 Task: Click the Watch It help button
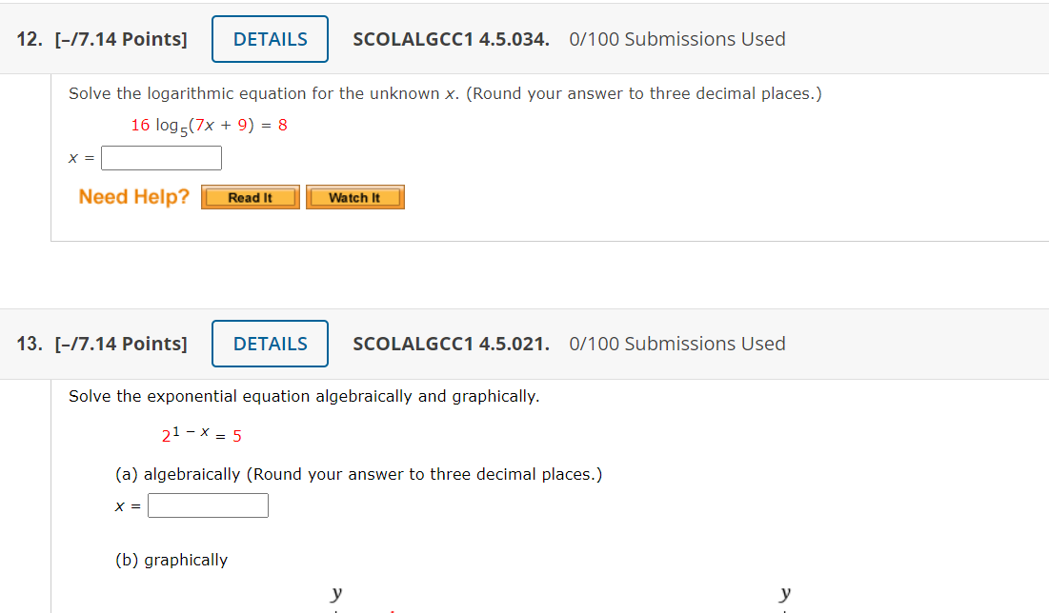point(354,197)
